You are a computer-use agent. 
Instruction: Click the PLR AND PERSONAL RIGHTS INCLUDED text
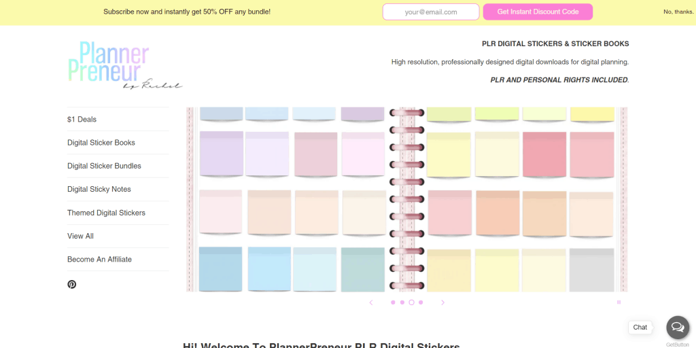(x=560, y=80)
